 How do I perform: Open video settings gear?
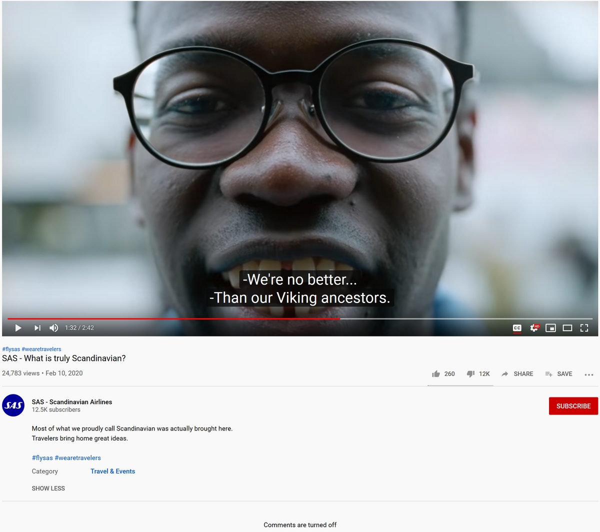pyautogui.click(x=534, y=328)
